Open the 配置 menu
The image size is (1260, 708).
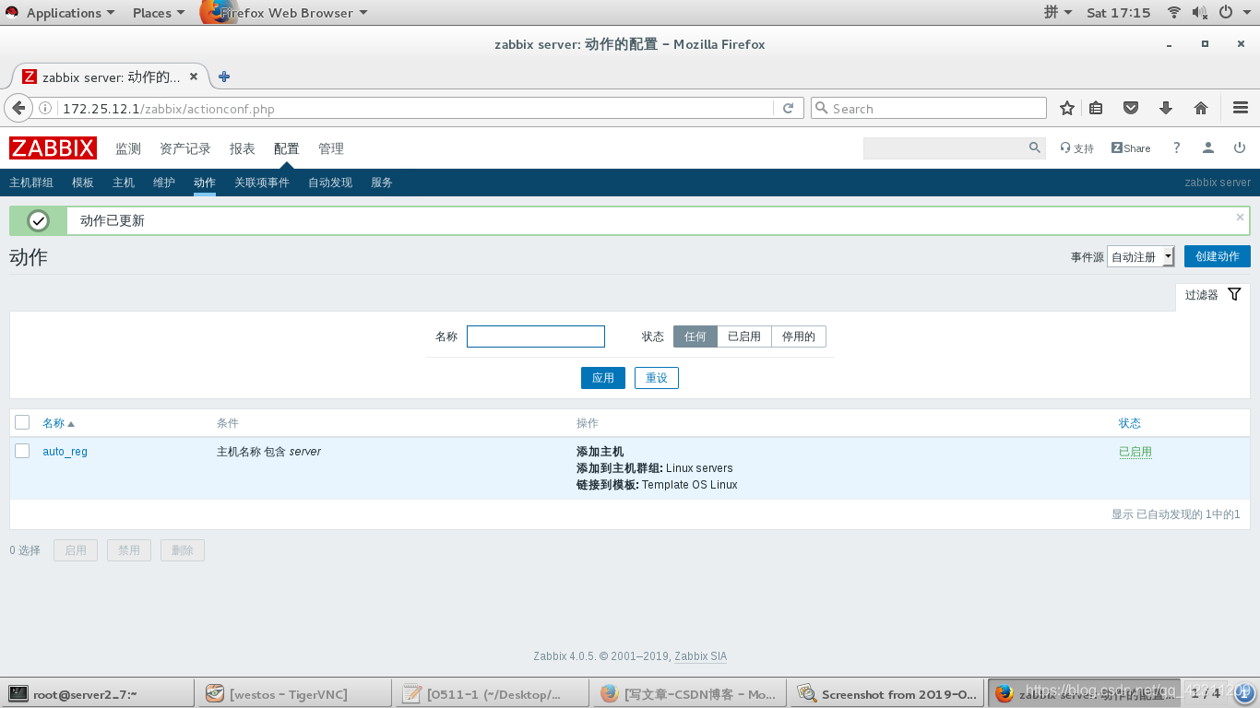point(287,148)
